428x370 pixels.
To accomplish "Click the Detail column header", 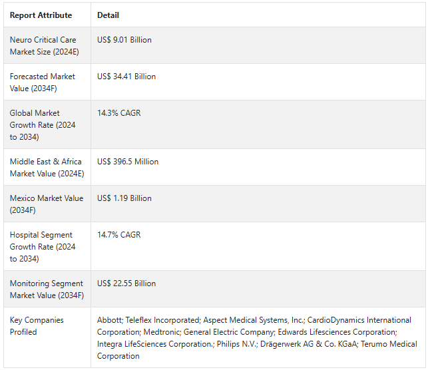I will tap(108, 15).
